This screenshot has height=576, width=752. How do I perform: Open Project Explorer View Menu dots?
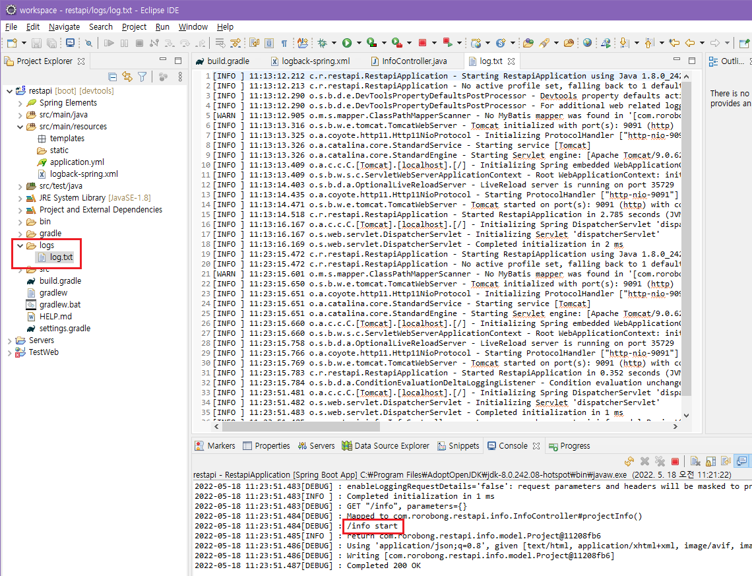[x=180, y=77]
